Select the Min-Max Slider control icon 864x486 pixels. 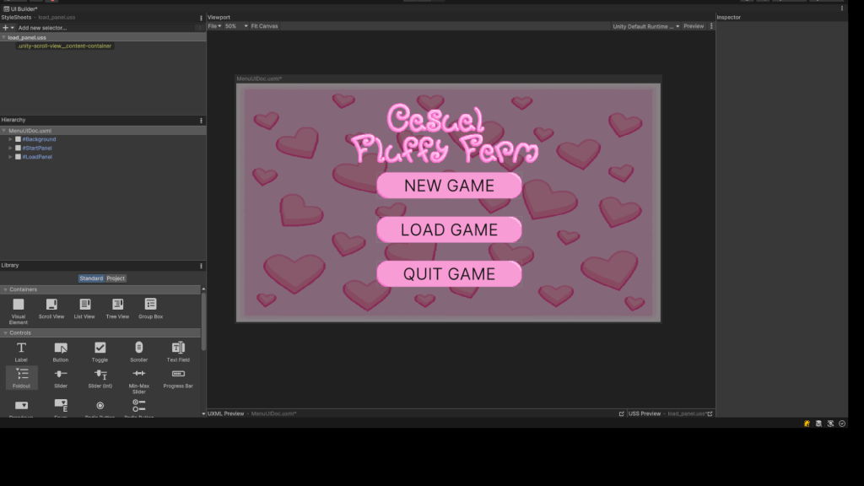(138, 377)
